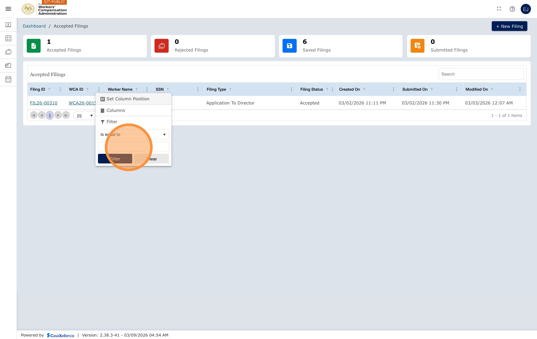Sort by Submitted On column header

pos(415,89)
